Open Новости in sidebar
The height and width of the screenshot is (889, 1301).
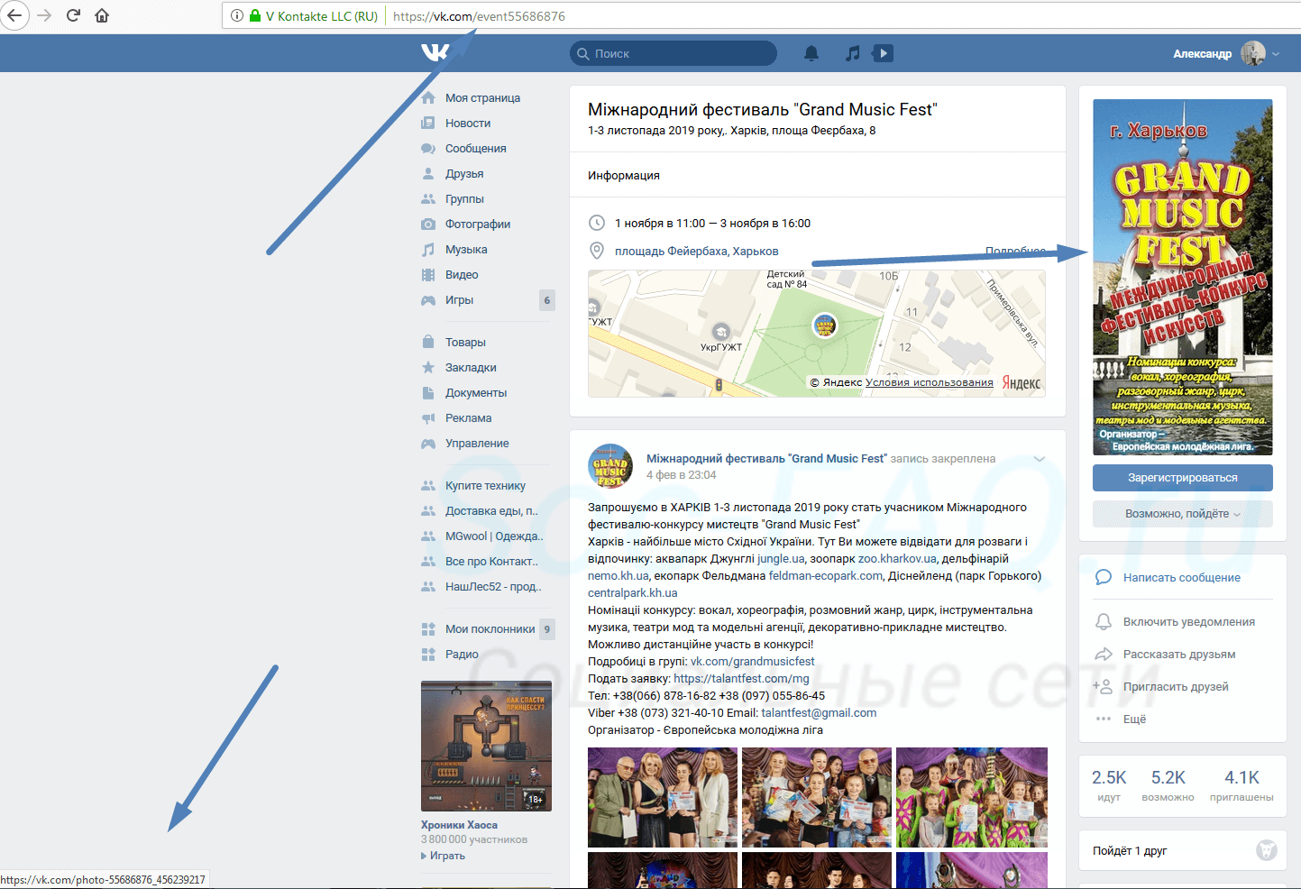point(468,123)
